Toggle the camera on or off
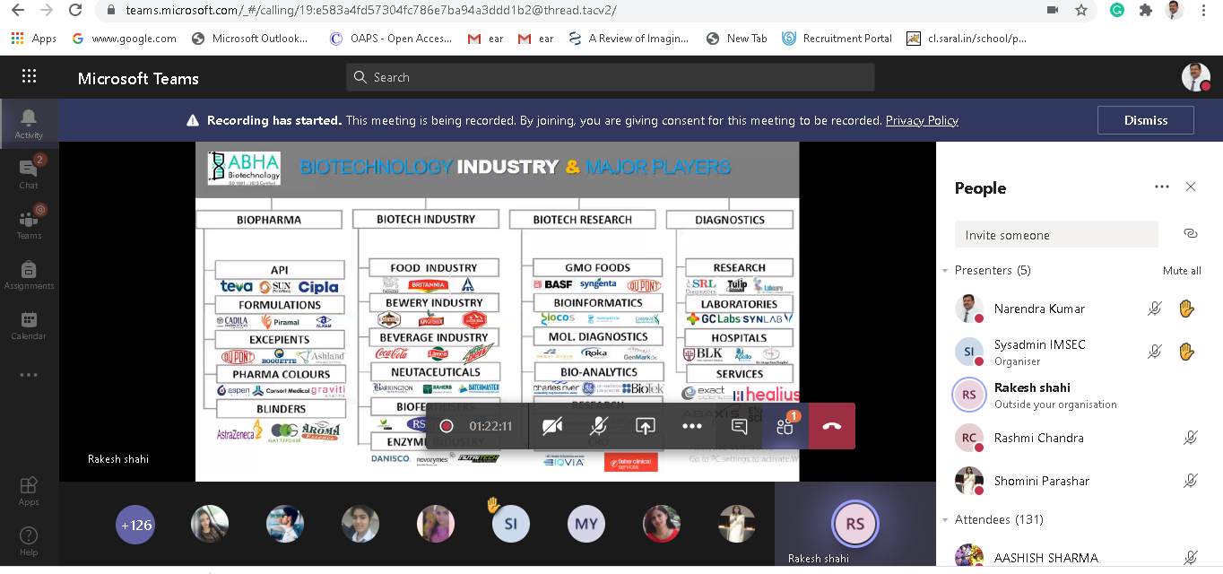 point(552,426)
